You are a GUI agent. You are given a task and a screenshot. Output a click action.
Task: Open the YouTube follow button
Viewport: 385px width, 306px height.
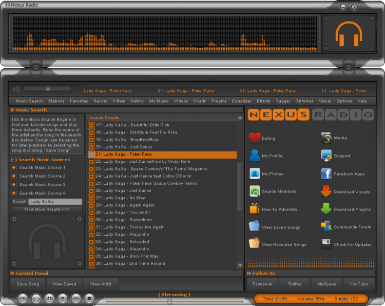359,284
